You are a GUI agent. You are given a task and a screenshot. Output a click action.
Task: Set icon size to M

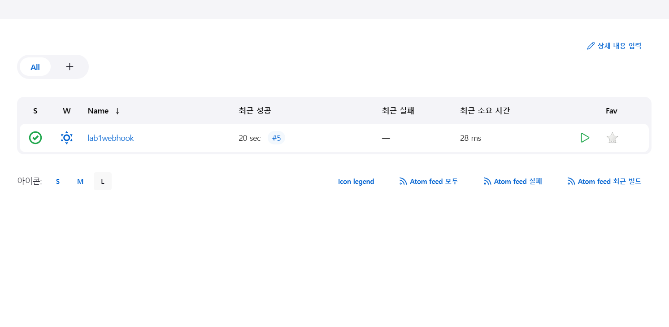(80, 182)
